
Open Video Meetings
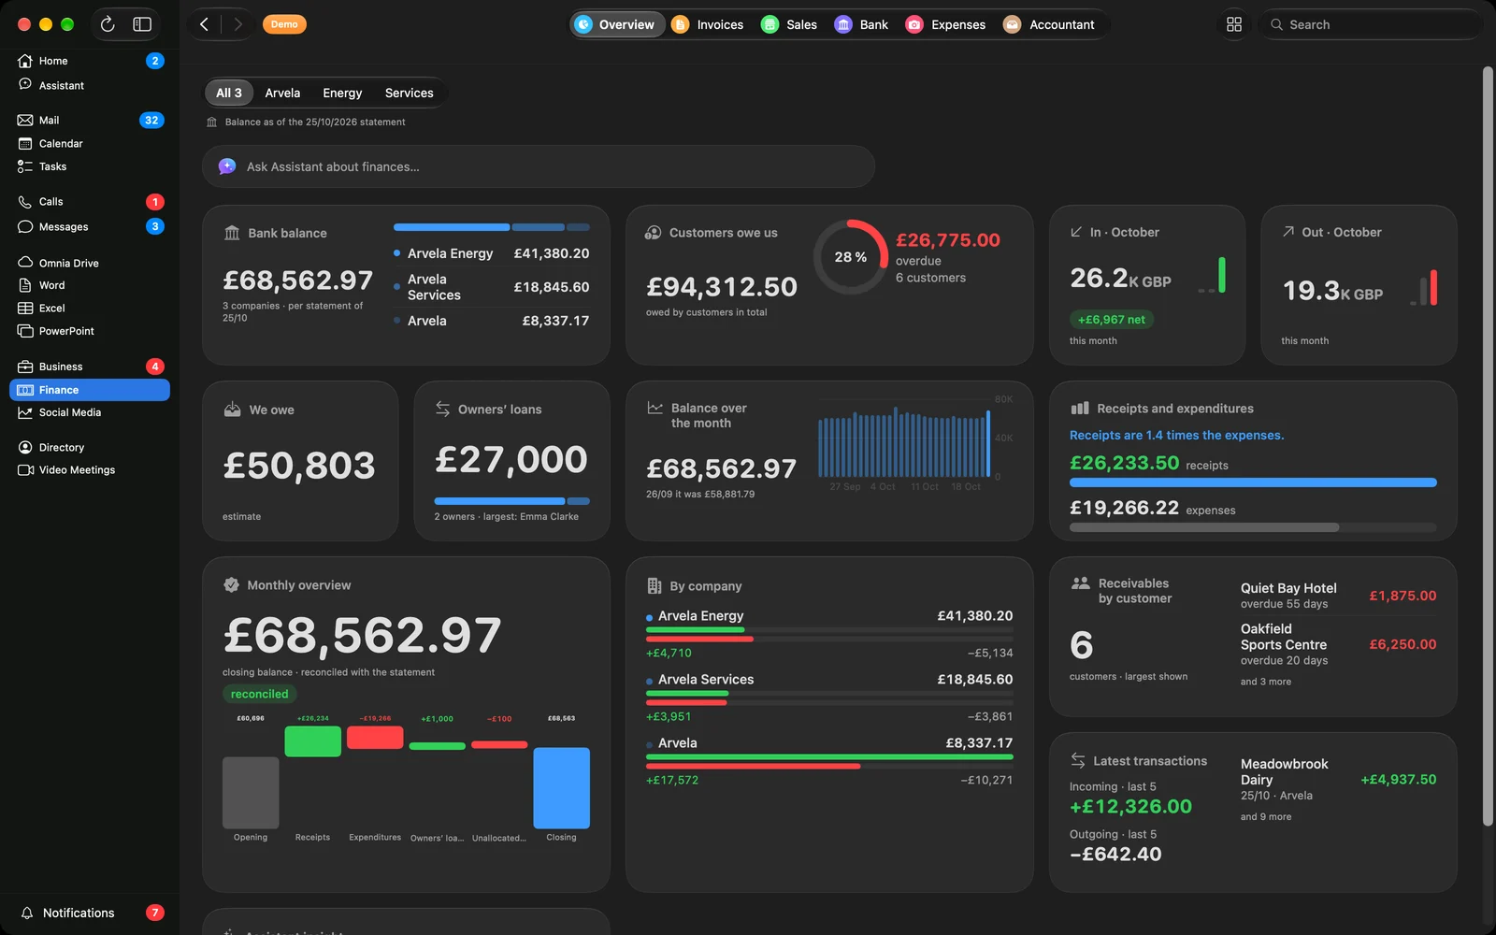90,469
